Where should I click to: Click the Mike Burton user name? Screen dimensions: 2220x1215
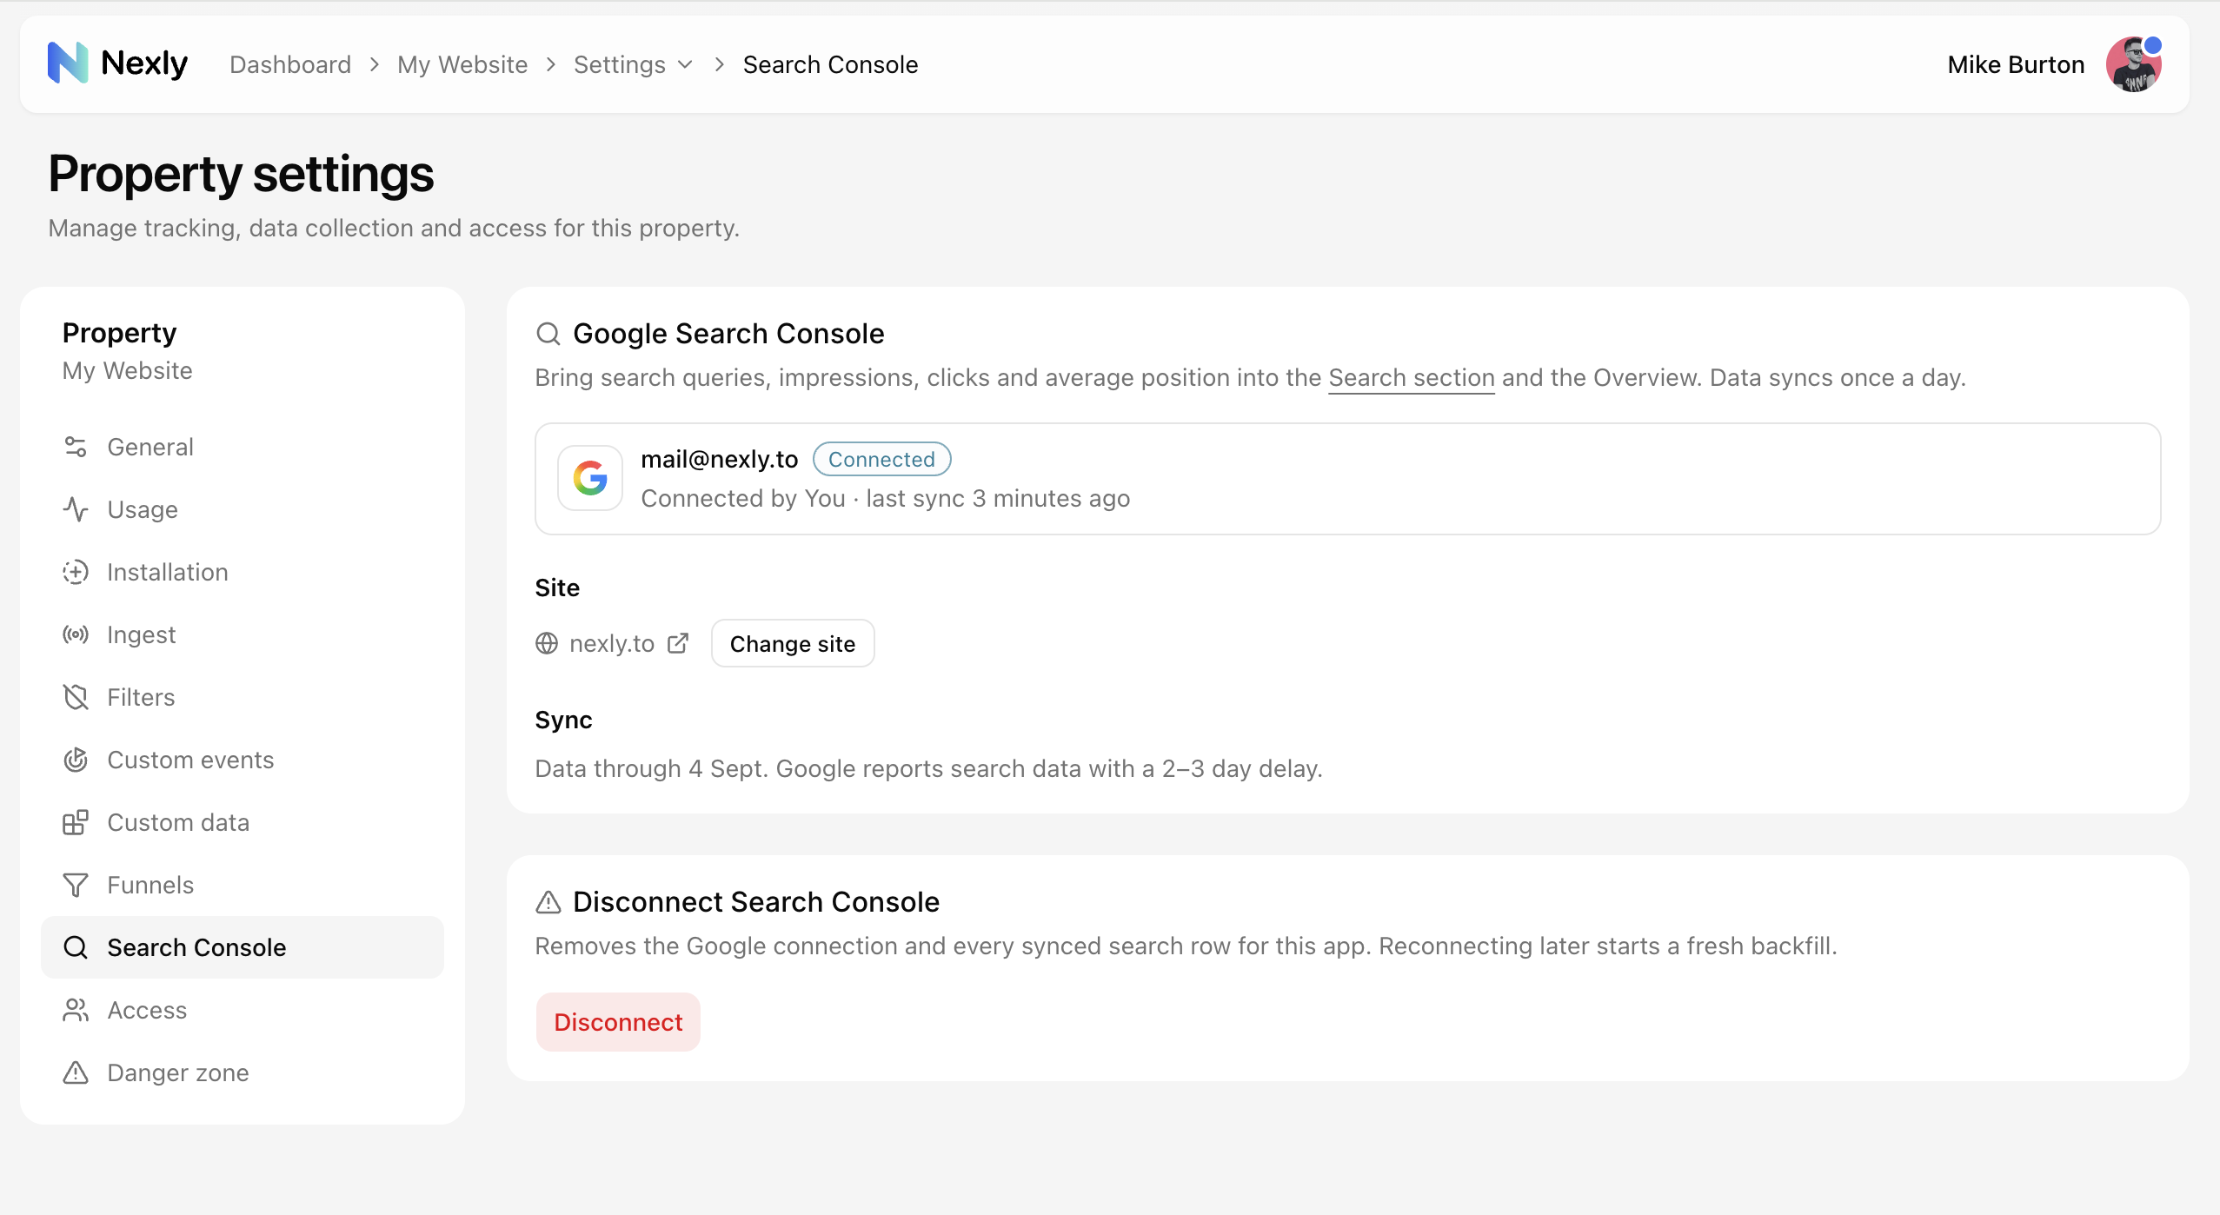(x=2016, y=64)
